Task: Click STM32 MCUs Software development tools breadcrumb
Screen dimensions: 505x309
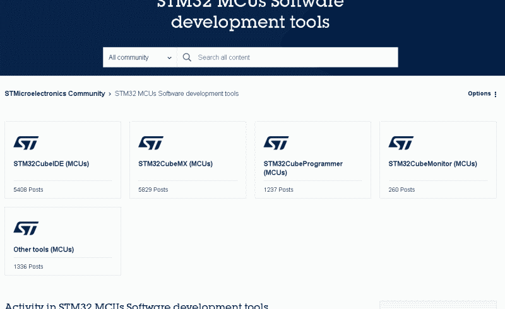Action: tap(177, 94)
